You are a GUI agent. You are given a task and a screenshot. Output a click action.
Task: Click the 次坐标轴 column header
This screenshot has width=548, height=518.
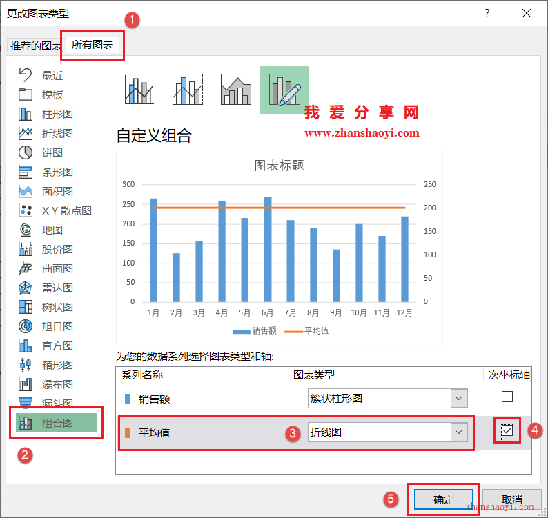pyautogui.click(x=509, y=375)
